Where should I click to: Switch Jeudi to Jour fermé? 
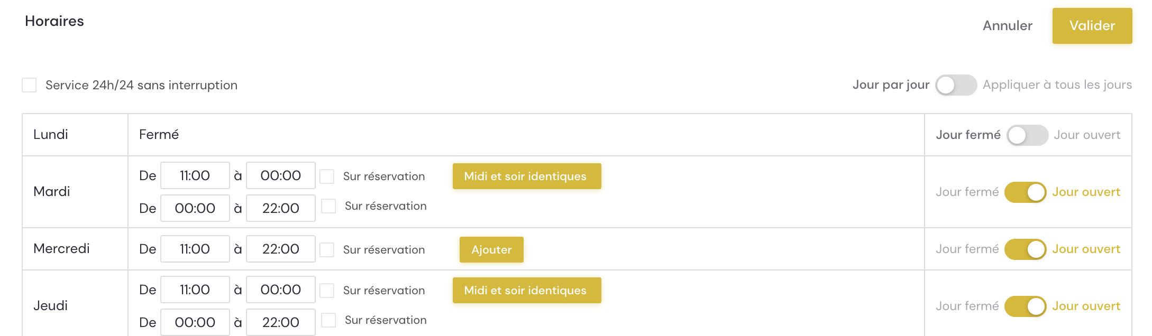(x=1025, y=306)
